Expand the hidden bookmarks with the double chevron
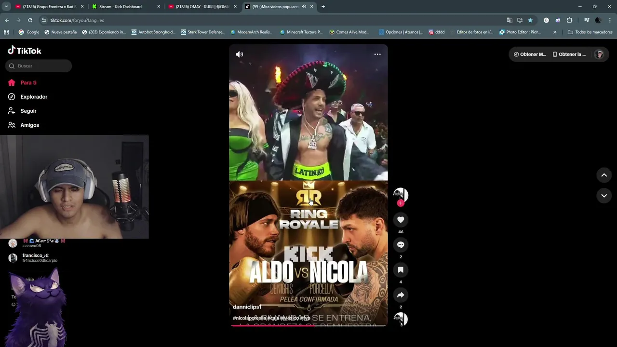Viewport: 617px width, 347px height. (x=555, y=32)
